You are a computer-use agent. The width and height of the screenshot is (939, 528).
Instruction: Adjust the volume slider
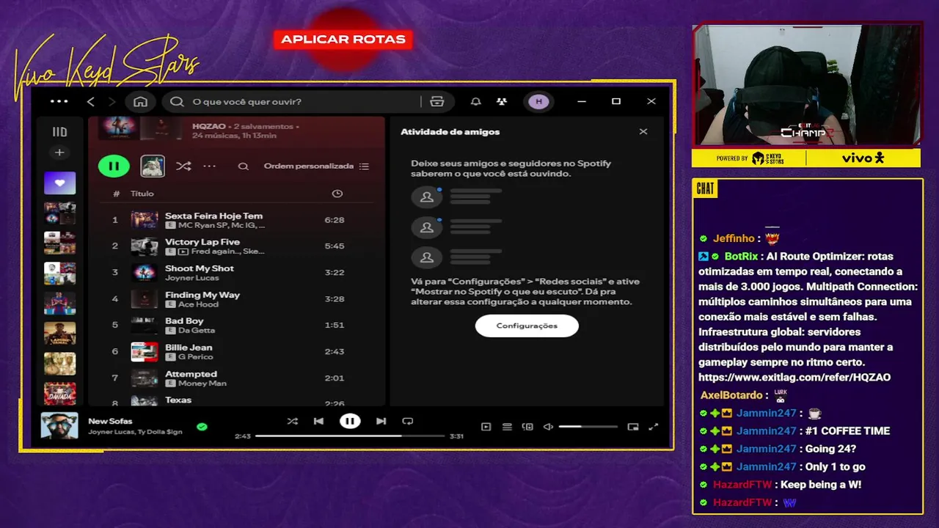(x=588, y=427)
